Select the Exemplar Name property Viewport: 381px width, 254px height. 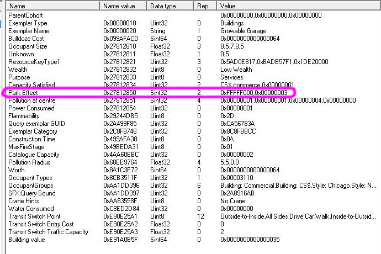[x=193, y=31]
